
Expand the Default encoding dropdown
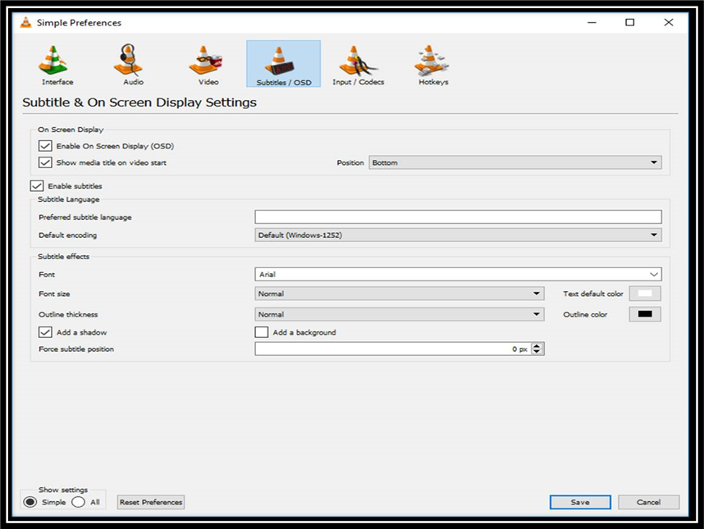coord(652,235)
